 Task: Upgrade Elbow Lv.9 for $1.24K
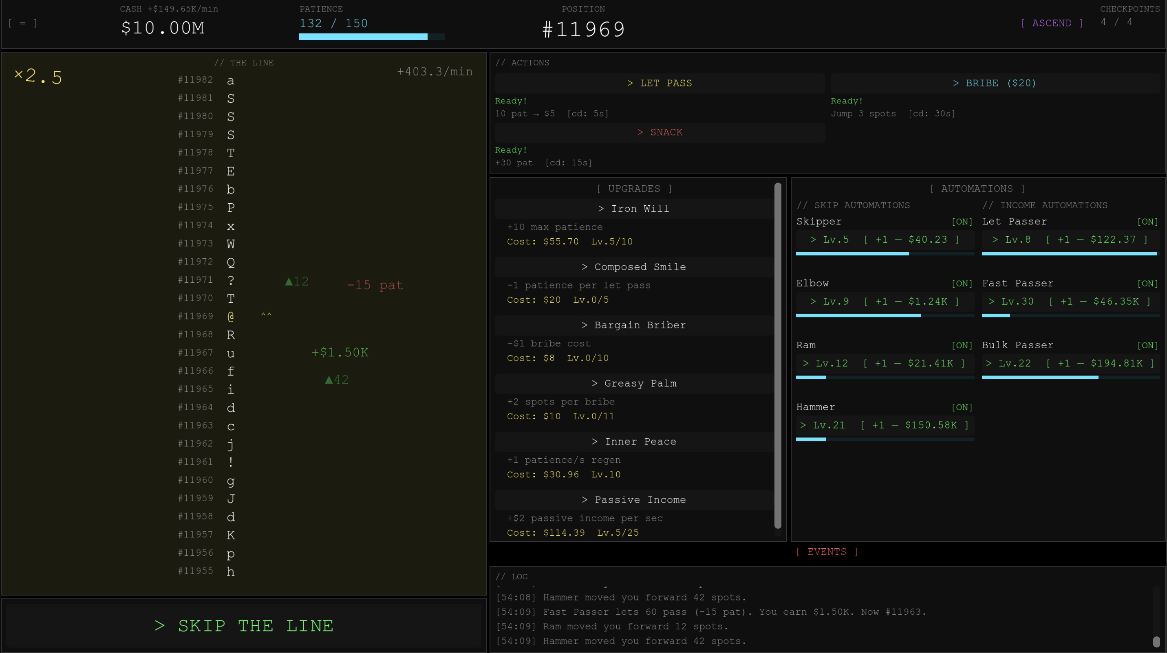pyautogui.click(x=885, y=301)
